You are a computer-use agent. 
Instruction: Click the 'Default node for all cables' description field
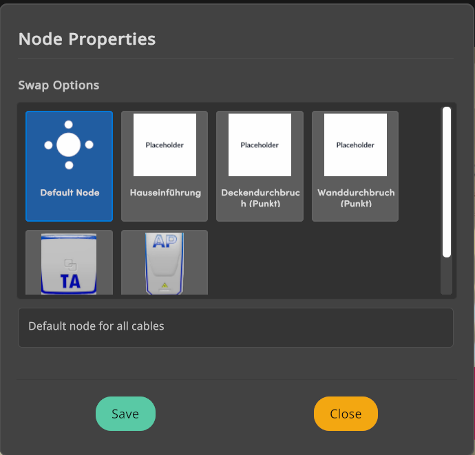(235, 327)
